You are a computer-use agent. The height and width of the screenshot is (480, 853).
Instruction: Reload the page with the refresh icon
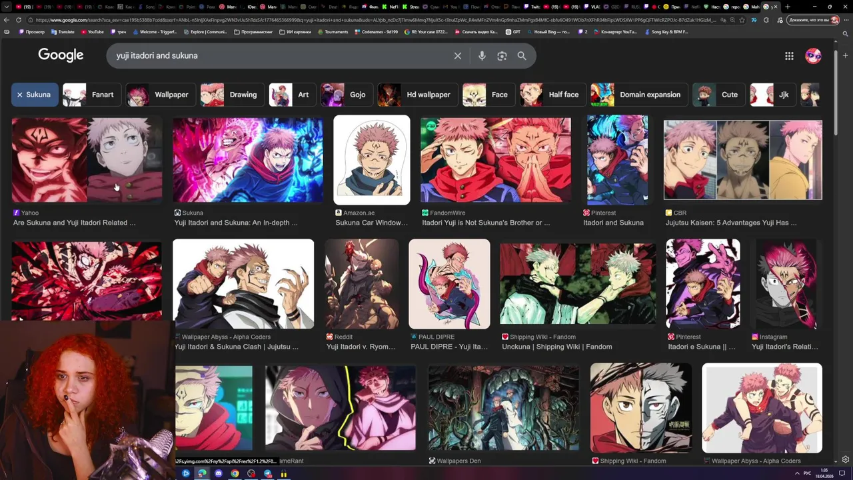[x=18, y=20]
